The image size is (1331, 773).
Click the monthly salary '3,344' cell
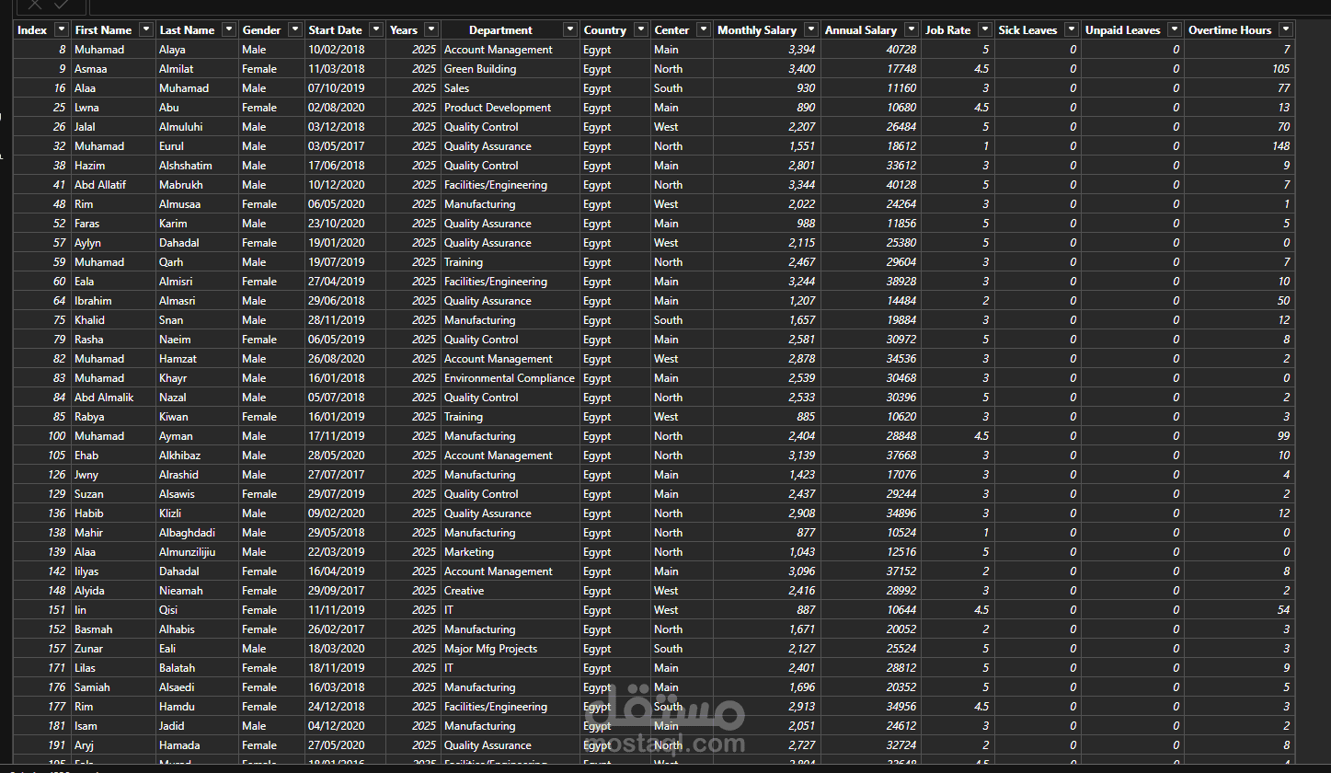(x=766, y=185)
